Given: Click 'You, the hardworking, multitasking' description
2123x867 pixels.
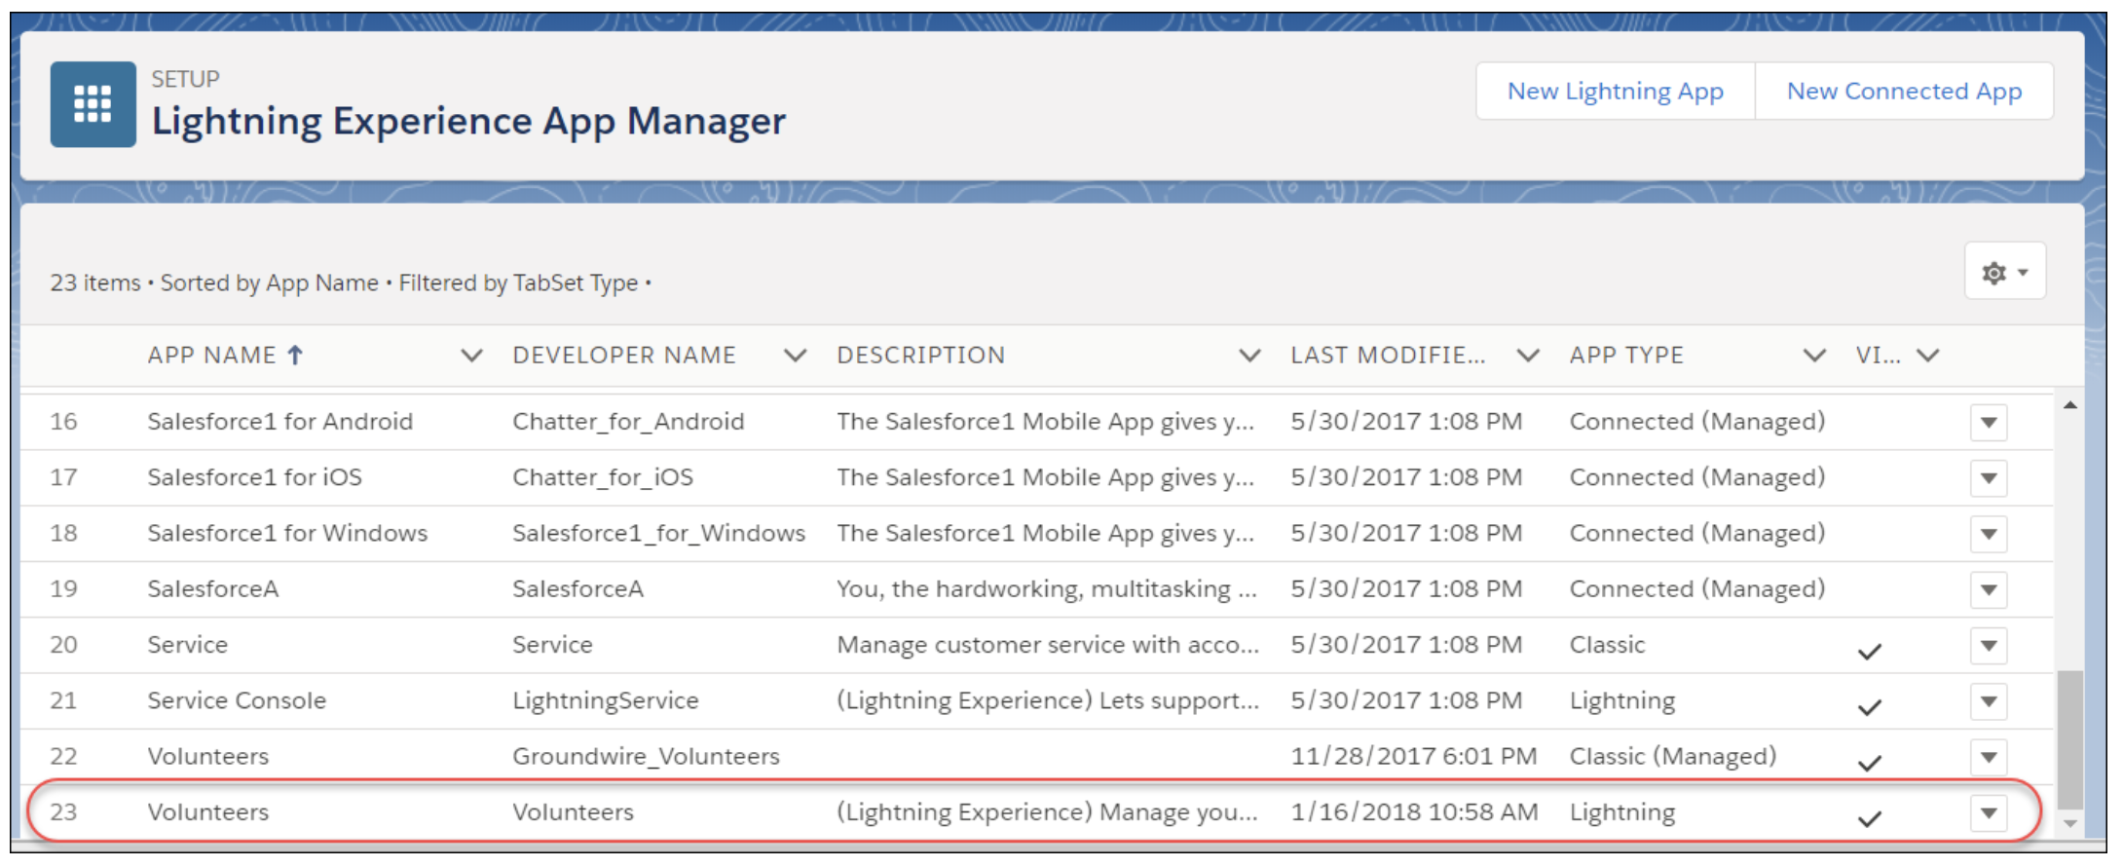Looking at the screenshot, I should [1047, 589].
